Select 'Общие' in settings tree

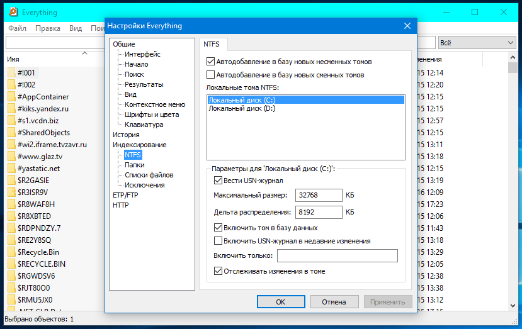124,44
